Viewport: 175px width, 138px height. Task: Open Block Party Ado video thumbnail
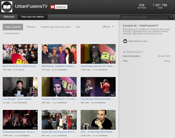point(20,54)
